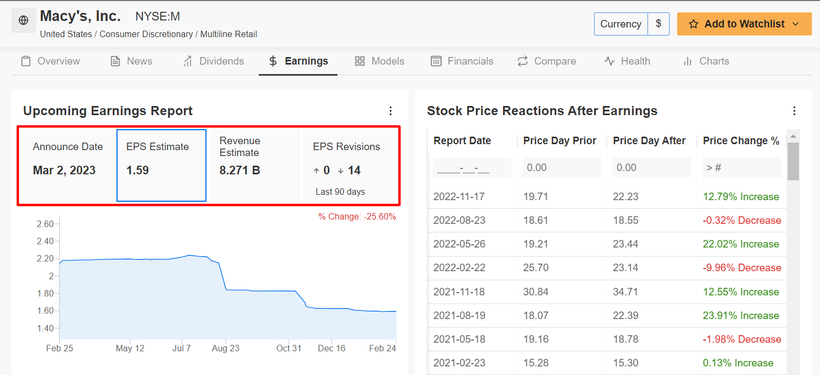Click the table icon of Financials tab
The image size is (820, 375).
[x=436, y=61]
